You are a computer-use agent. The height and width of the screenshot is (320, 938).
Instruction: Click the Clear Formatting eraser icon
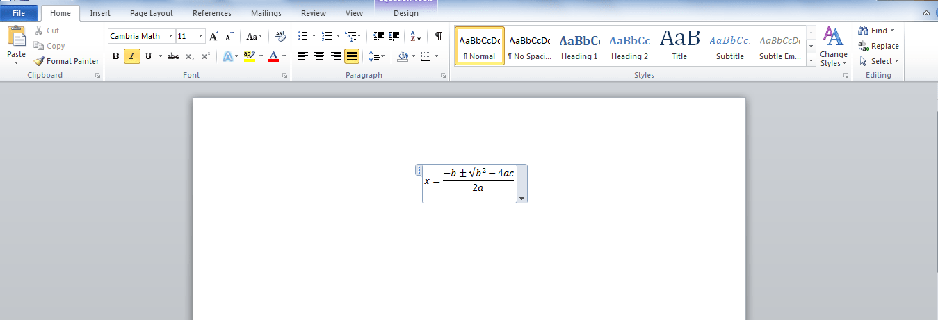(280, 36)
